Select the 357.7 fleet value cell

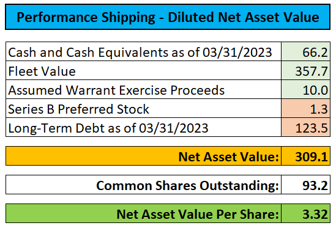pyautogui.click(x=305, y=71)
